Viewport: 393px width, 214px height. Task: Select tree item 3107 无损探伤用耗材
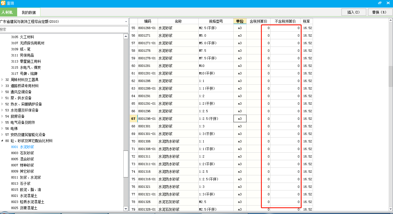pyautogui.click(x=28, y=43)
